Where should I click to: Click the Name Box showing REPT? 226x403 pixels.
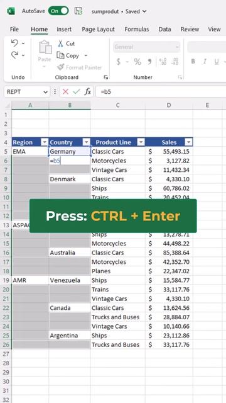tap(23, 92)
